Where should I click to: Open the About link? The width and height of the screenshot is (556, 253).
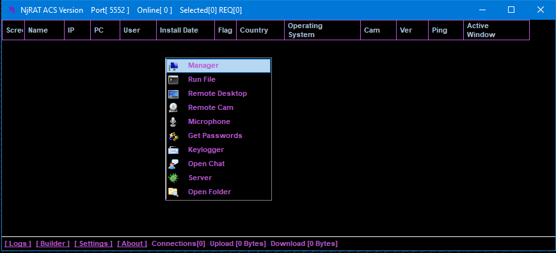[x=132, y=243]
